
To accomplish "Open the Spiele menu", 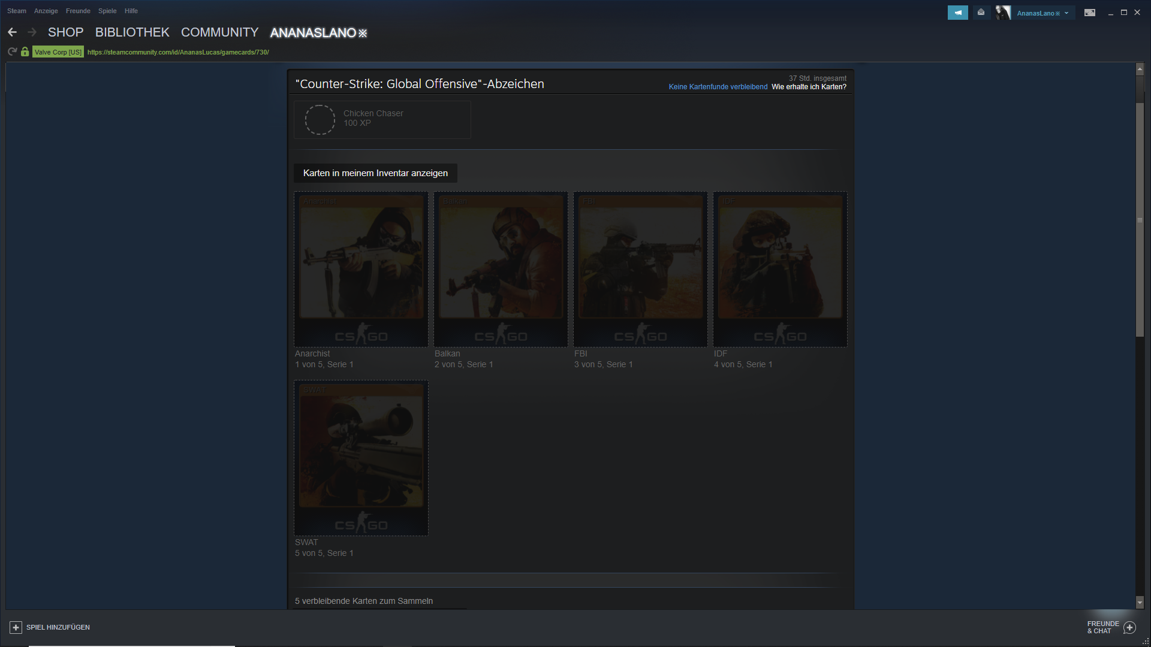I will tap(107, 11).
